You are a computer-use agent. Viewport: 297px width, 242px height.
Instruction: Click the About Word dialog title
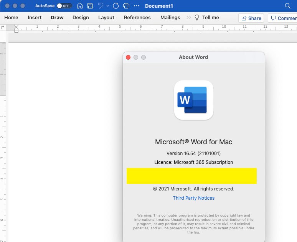click(193, 57)
